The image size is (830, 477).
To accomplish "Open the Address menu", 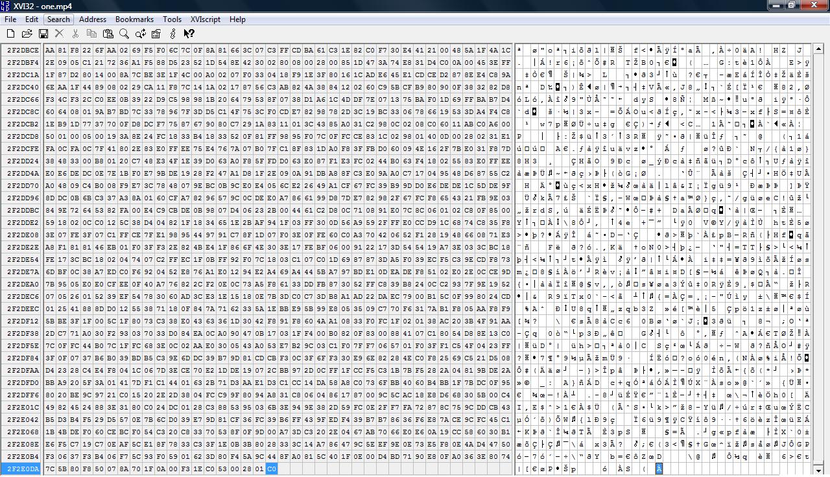I will tap(93, 19).
